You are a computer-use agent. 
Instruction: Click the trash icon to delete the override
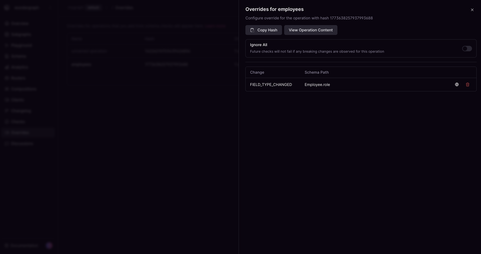coord(468,85)
